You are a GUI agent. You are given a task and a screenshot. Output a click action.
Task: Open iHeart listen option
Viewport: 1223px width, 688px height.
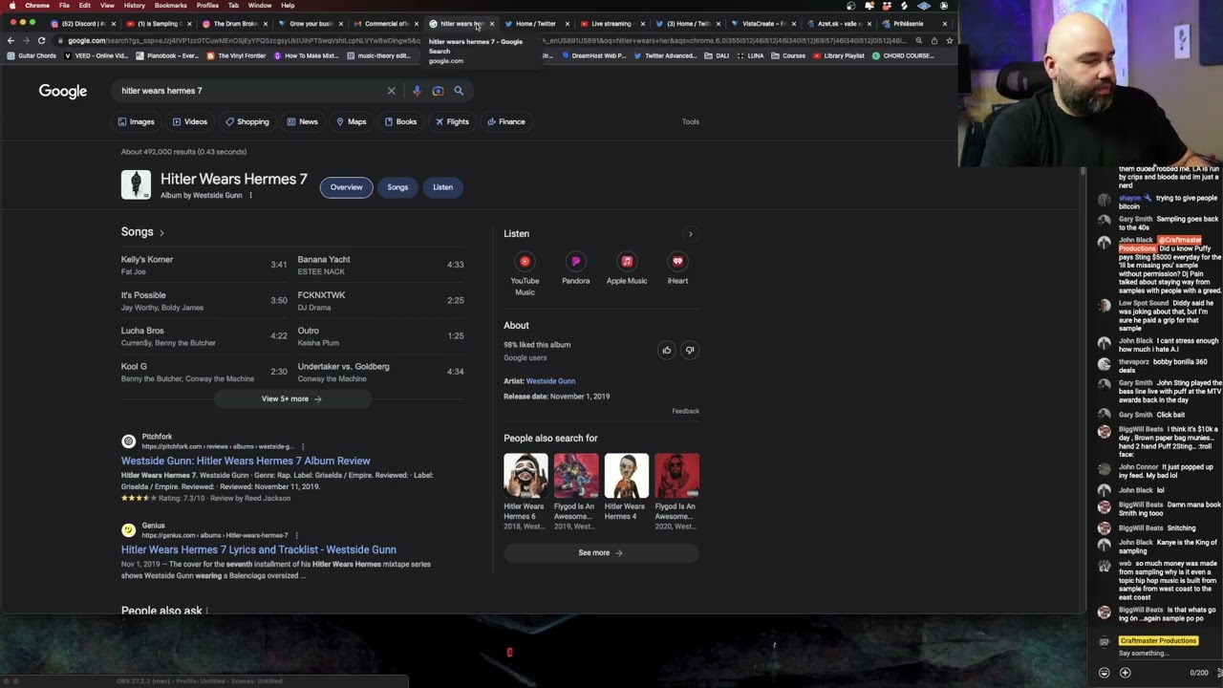coord(677,269)
